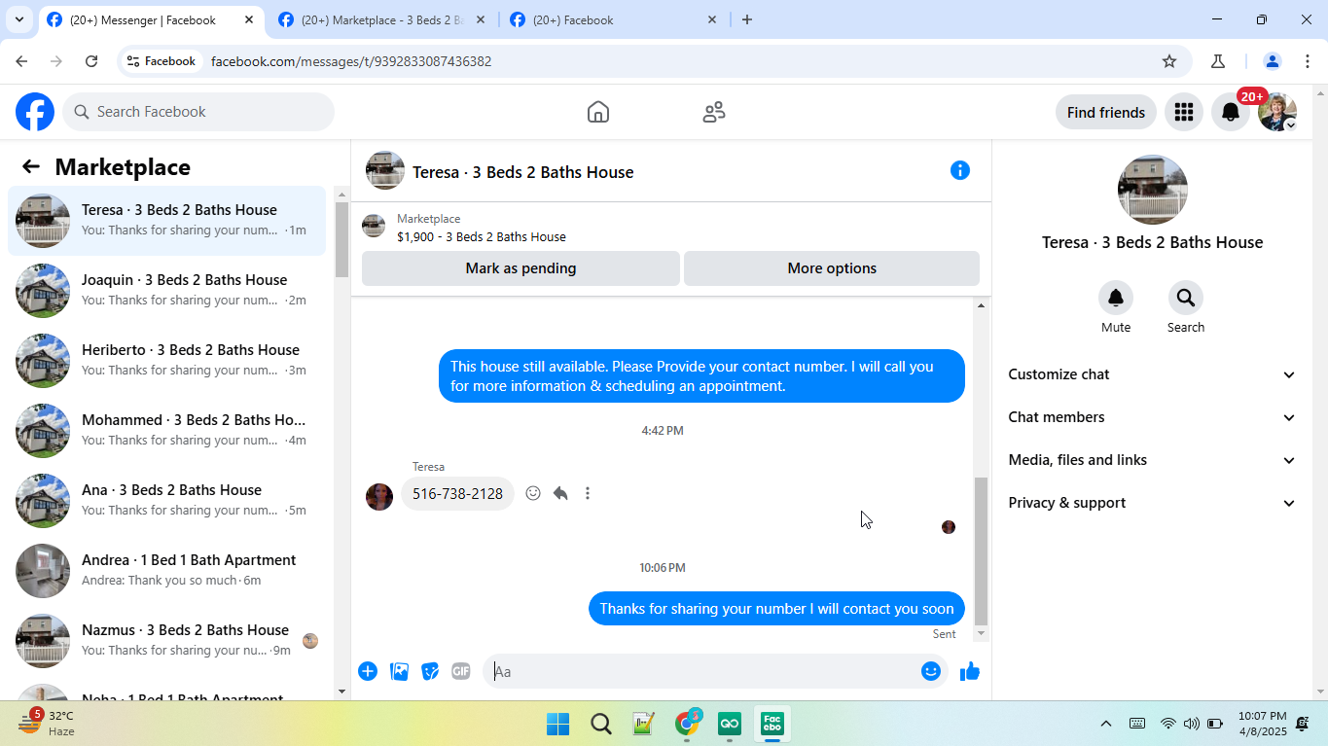Open the $1,900 - 3 Beds 2 Baths listing
Viewport: 1328px width, 746px height.
pos(481,236)
